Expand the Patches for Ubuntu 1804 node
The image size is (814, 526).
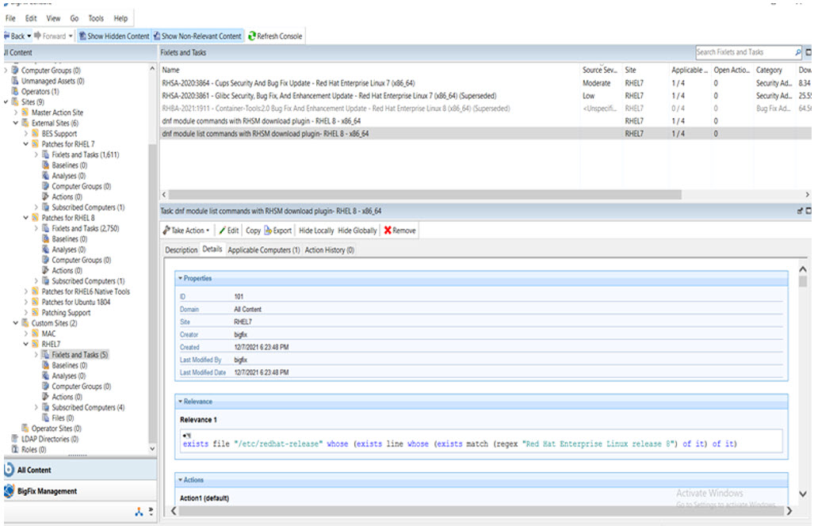pyautogui.click(x=25, y=302)
